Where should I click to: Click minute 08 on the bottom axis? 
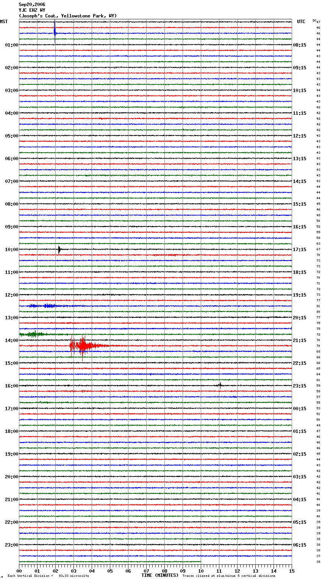pyautogui.click(x=164, y=571)
